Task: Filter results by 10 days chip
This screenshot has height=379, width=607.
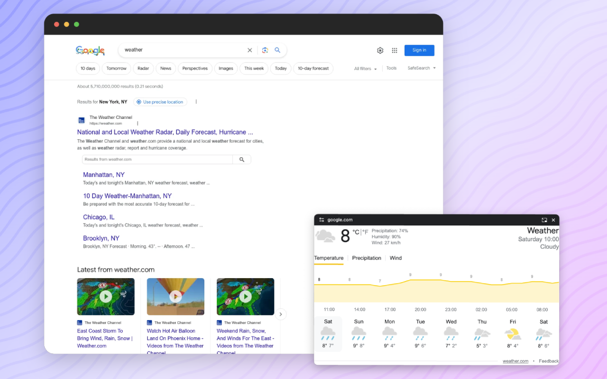Action: [x=88, y=69]
